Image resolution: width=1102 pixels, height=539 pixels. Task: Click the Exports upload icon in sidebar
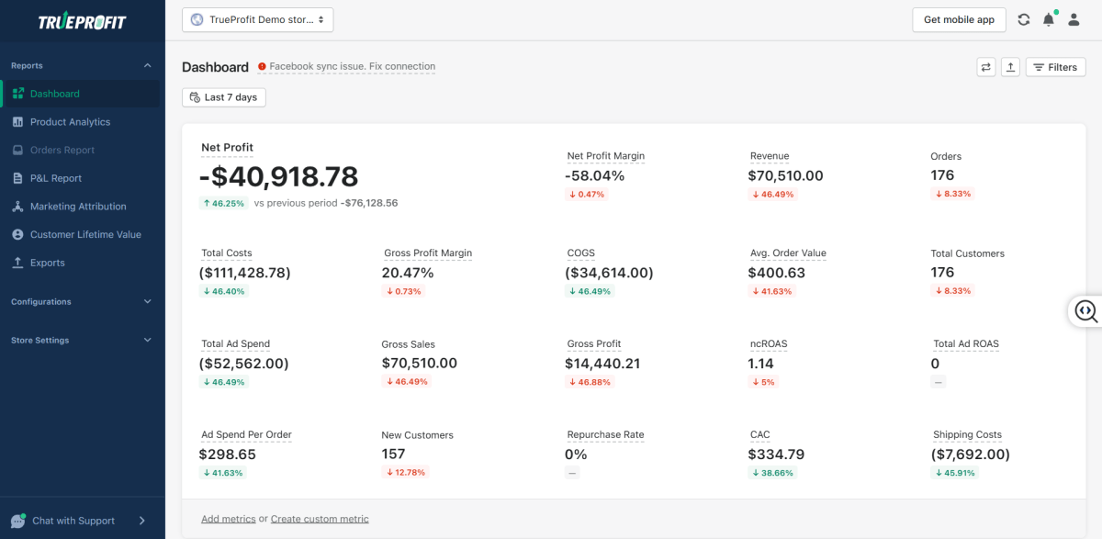point(18,263)
